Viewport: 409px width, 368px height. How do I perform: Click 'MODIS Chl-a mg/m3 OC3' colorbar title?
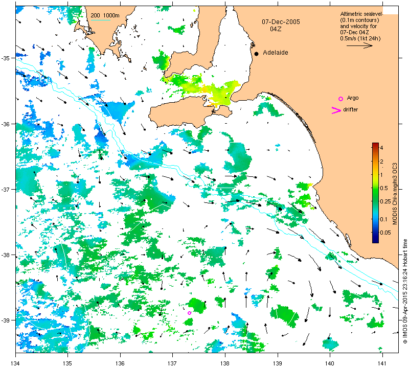(395, 194)
